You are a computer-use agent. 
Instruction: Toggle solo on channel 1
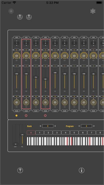coord(17,37)
